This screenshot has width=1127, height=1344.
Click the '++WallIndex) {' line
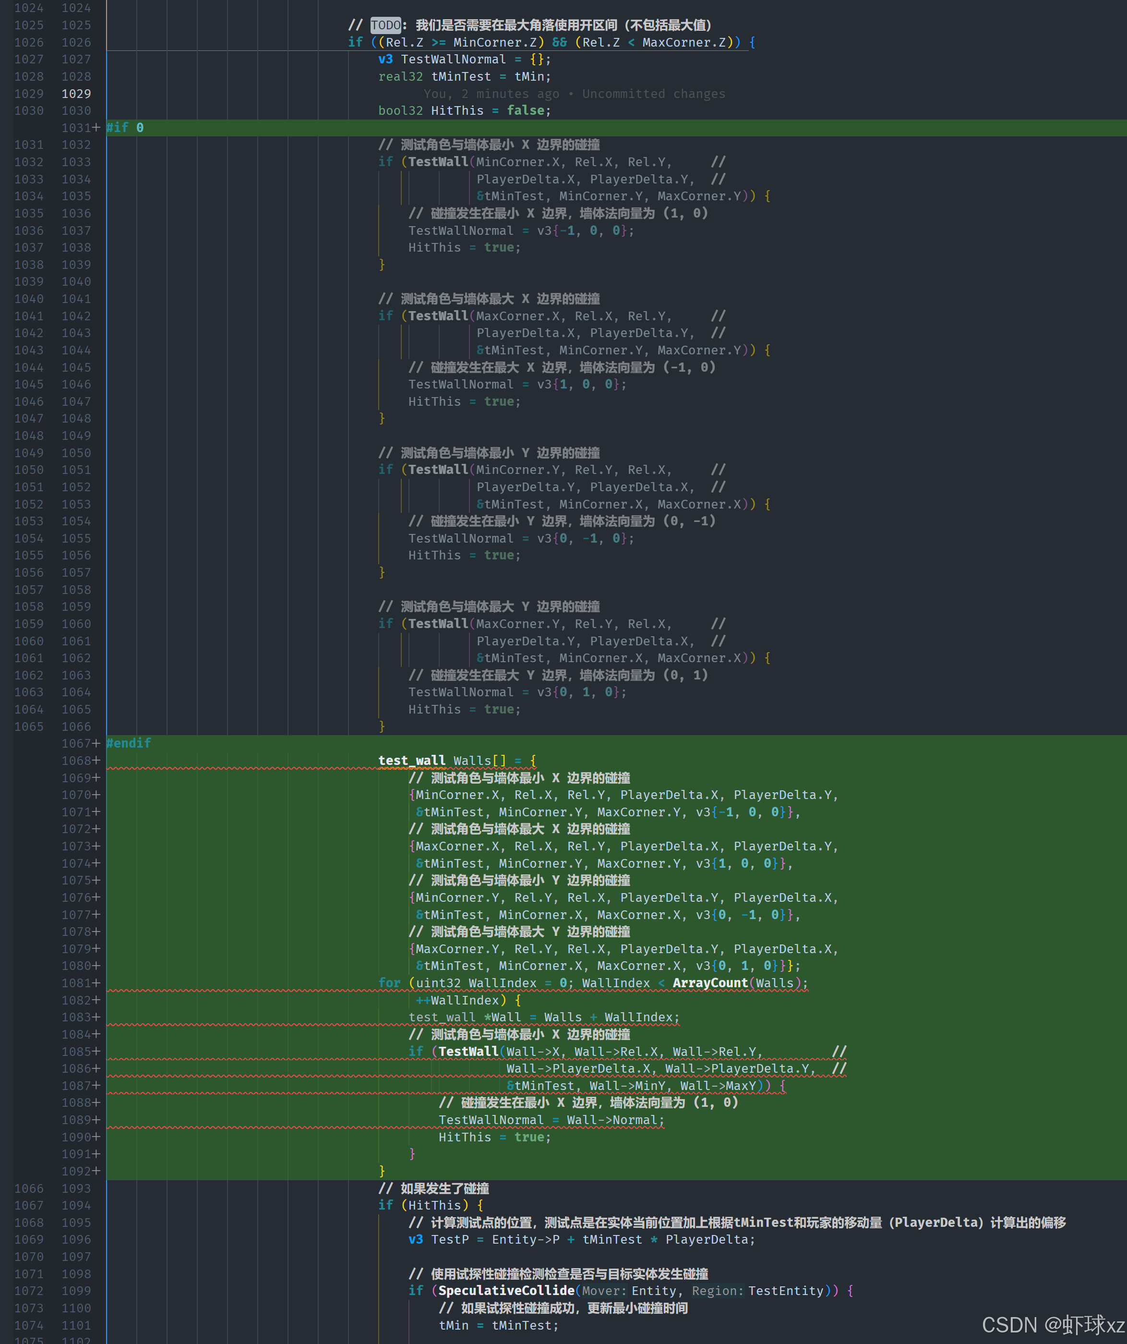468,1000
